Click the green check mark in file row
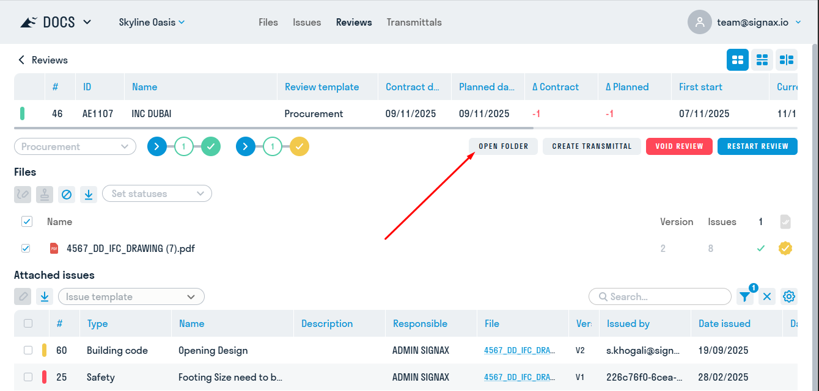819x391 pixels. click(761, 248)
